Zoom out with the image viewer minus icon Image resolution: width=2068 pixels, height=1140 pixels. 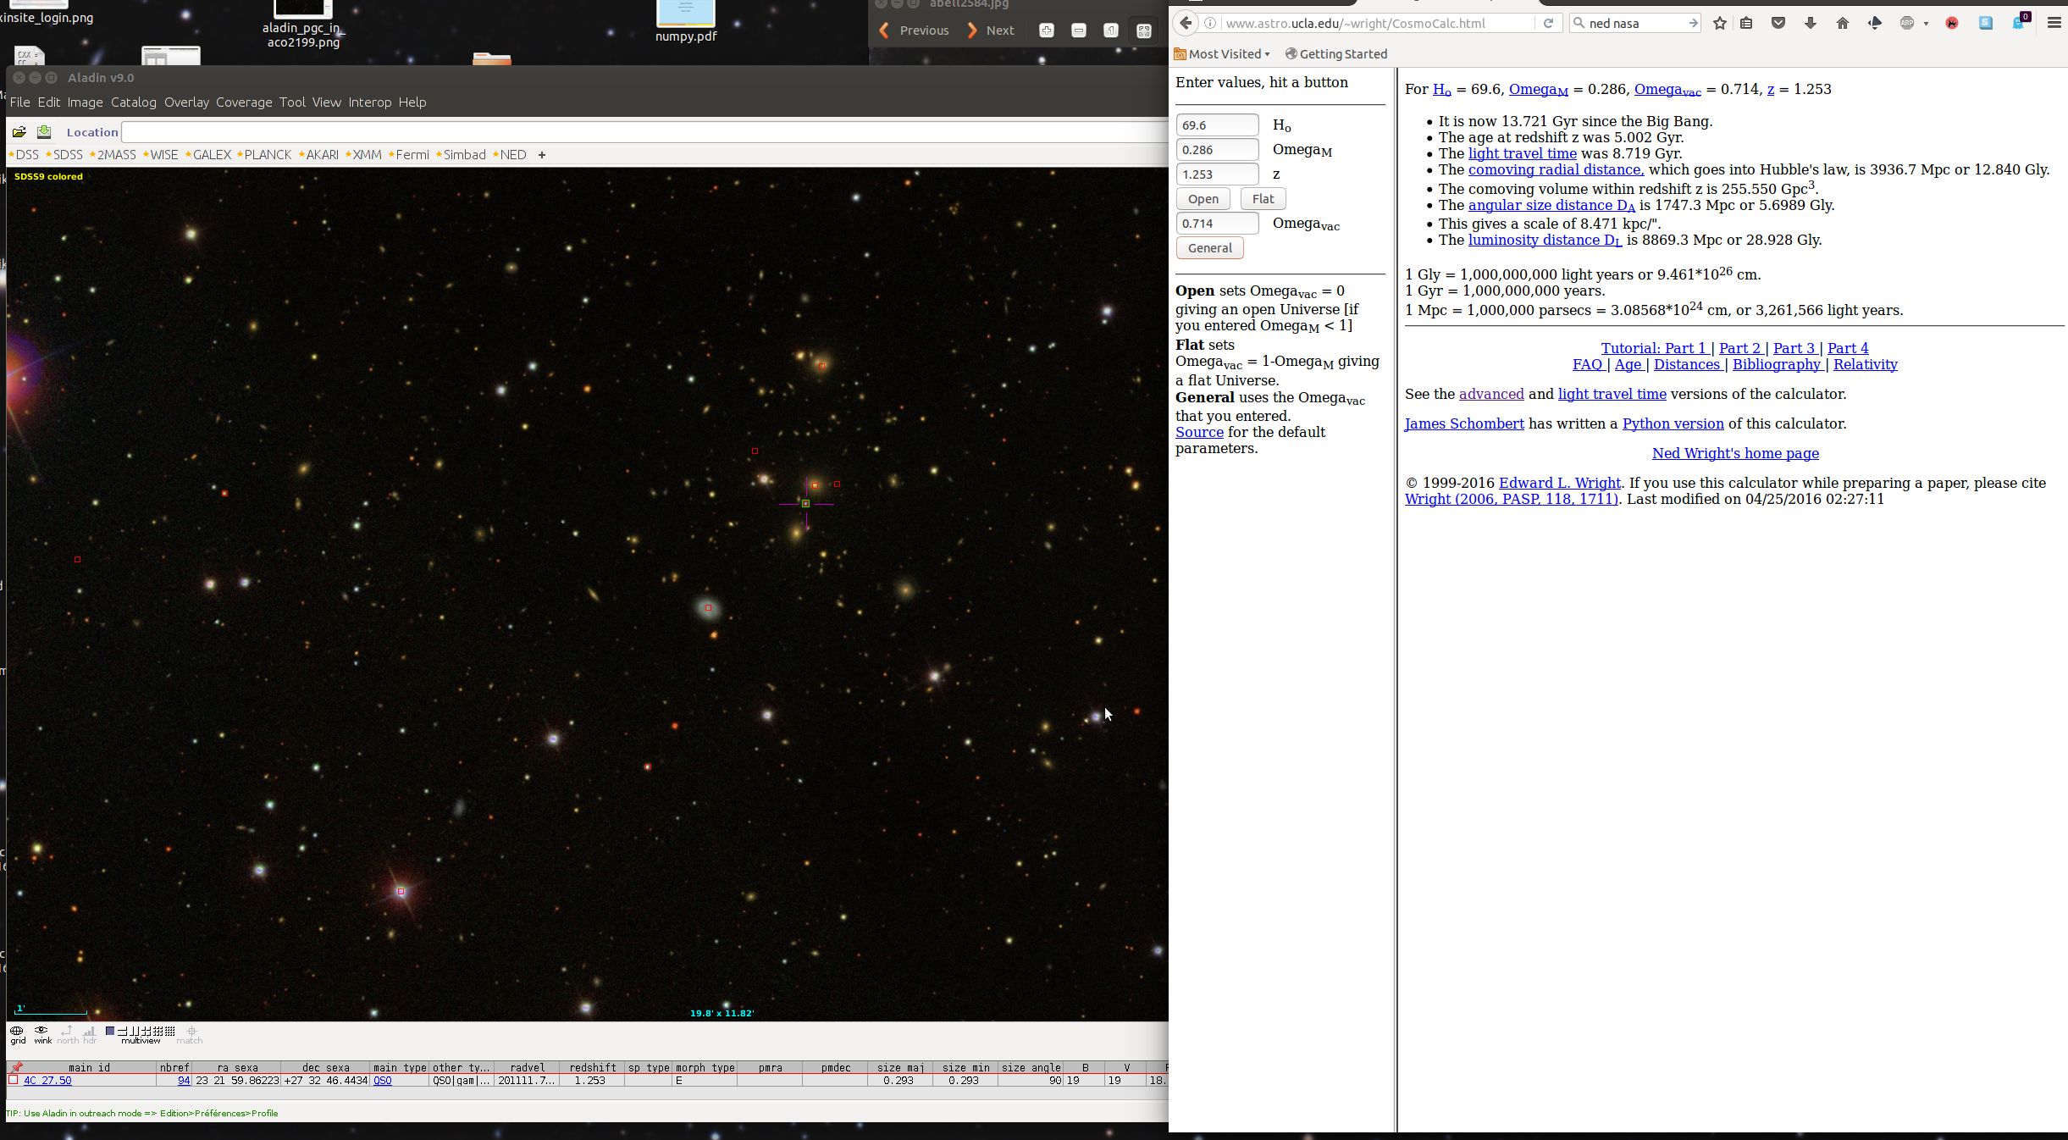pos(1079,30)
